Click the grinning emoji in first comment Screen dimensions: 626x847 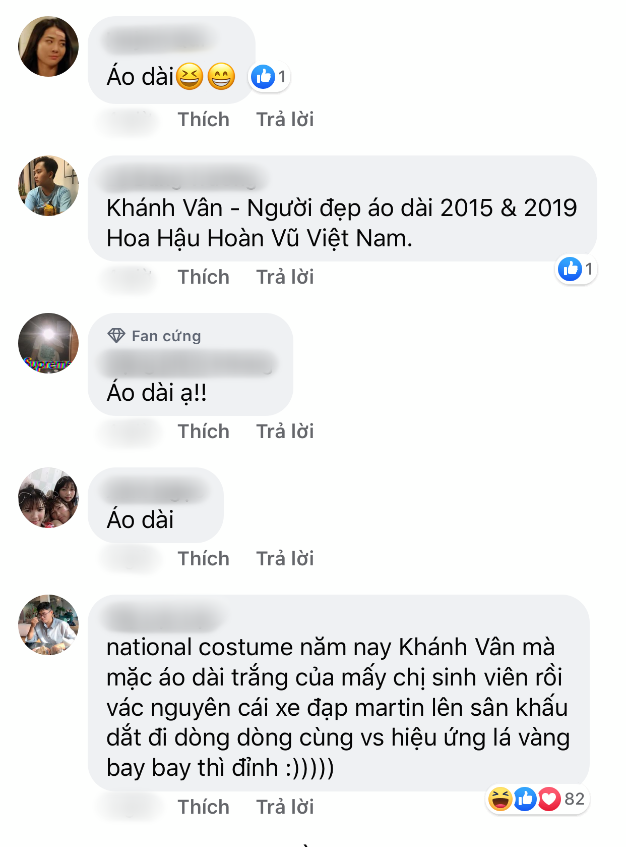click(x=221, y=77)
